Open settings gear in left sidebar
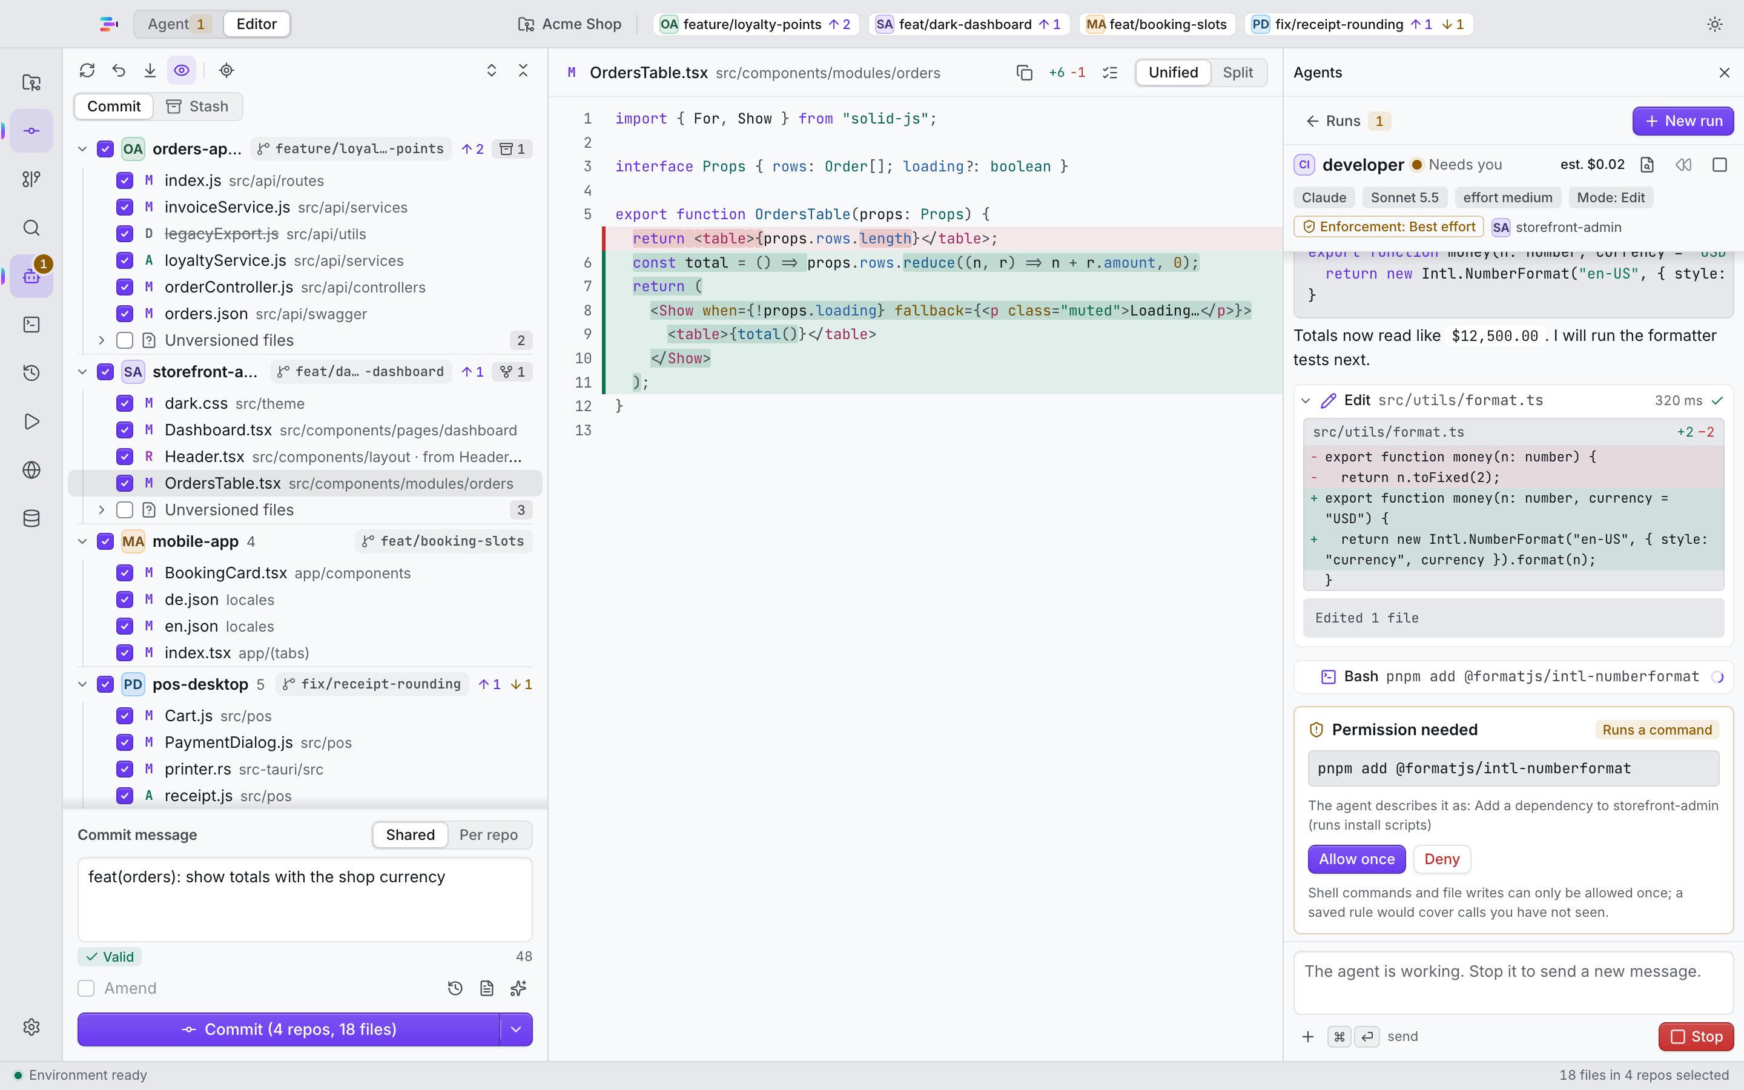This screenshot has height=1090, width=1744. click(31, 1026)
